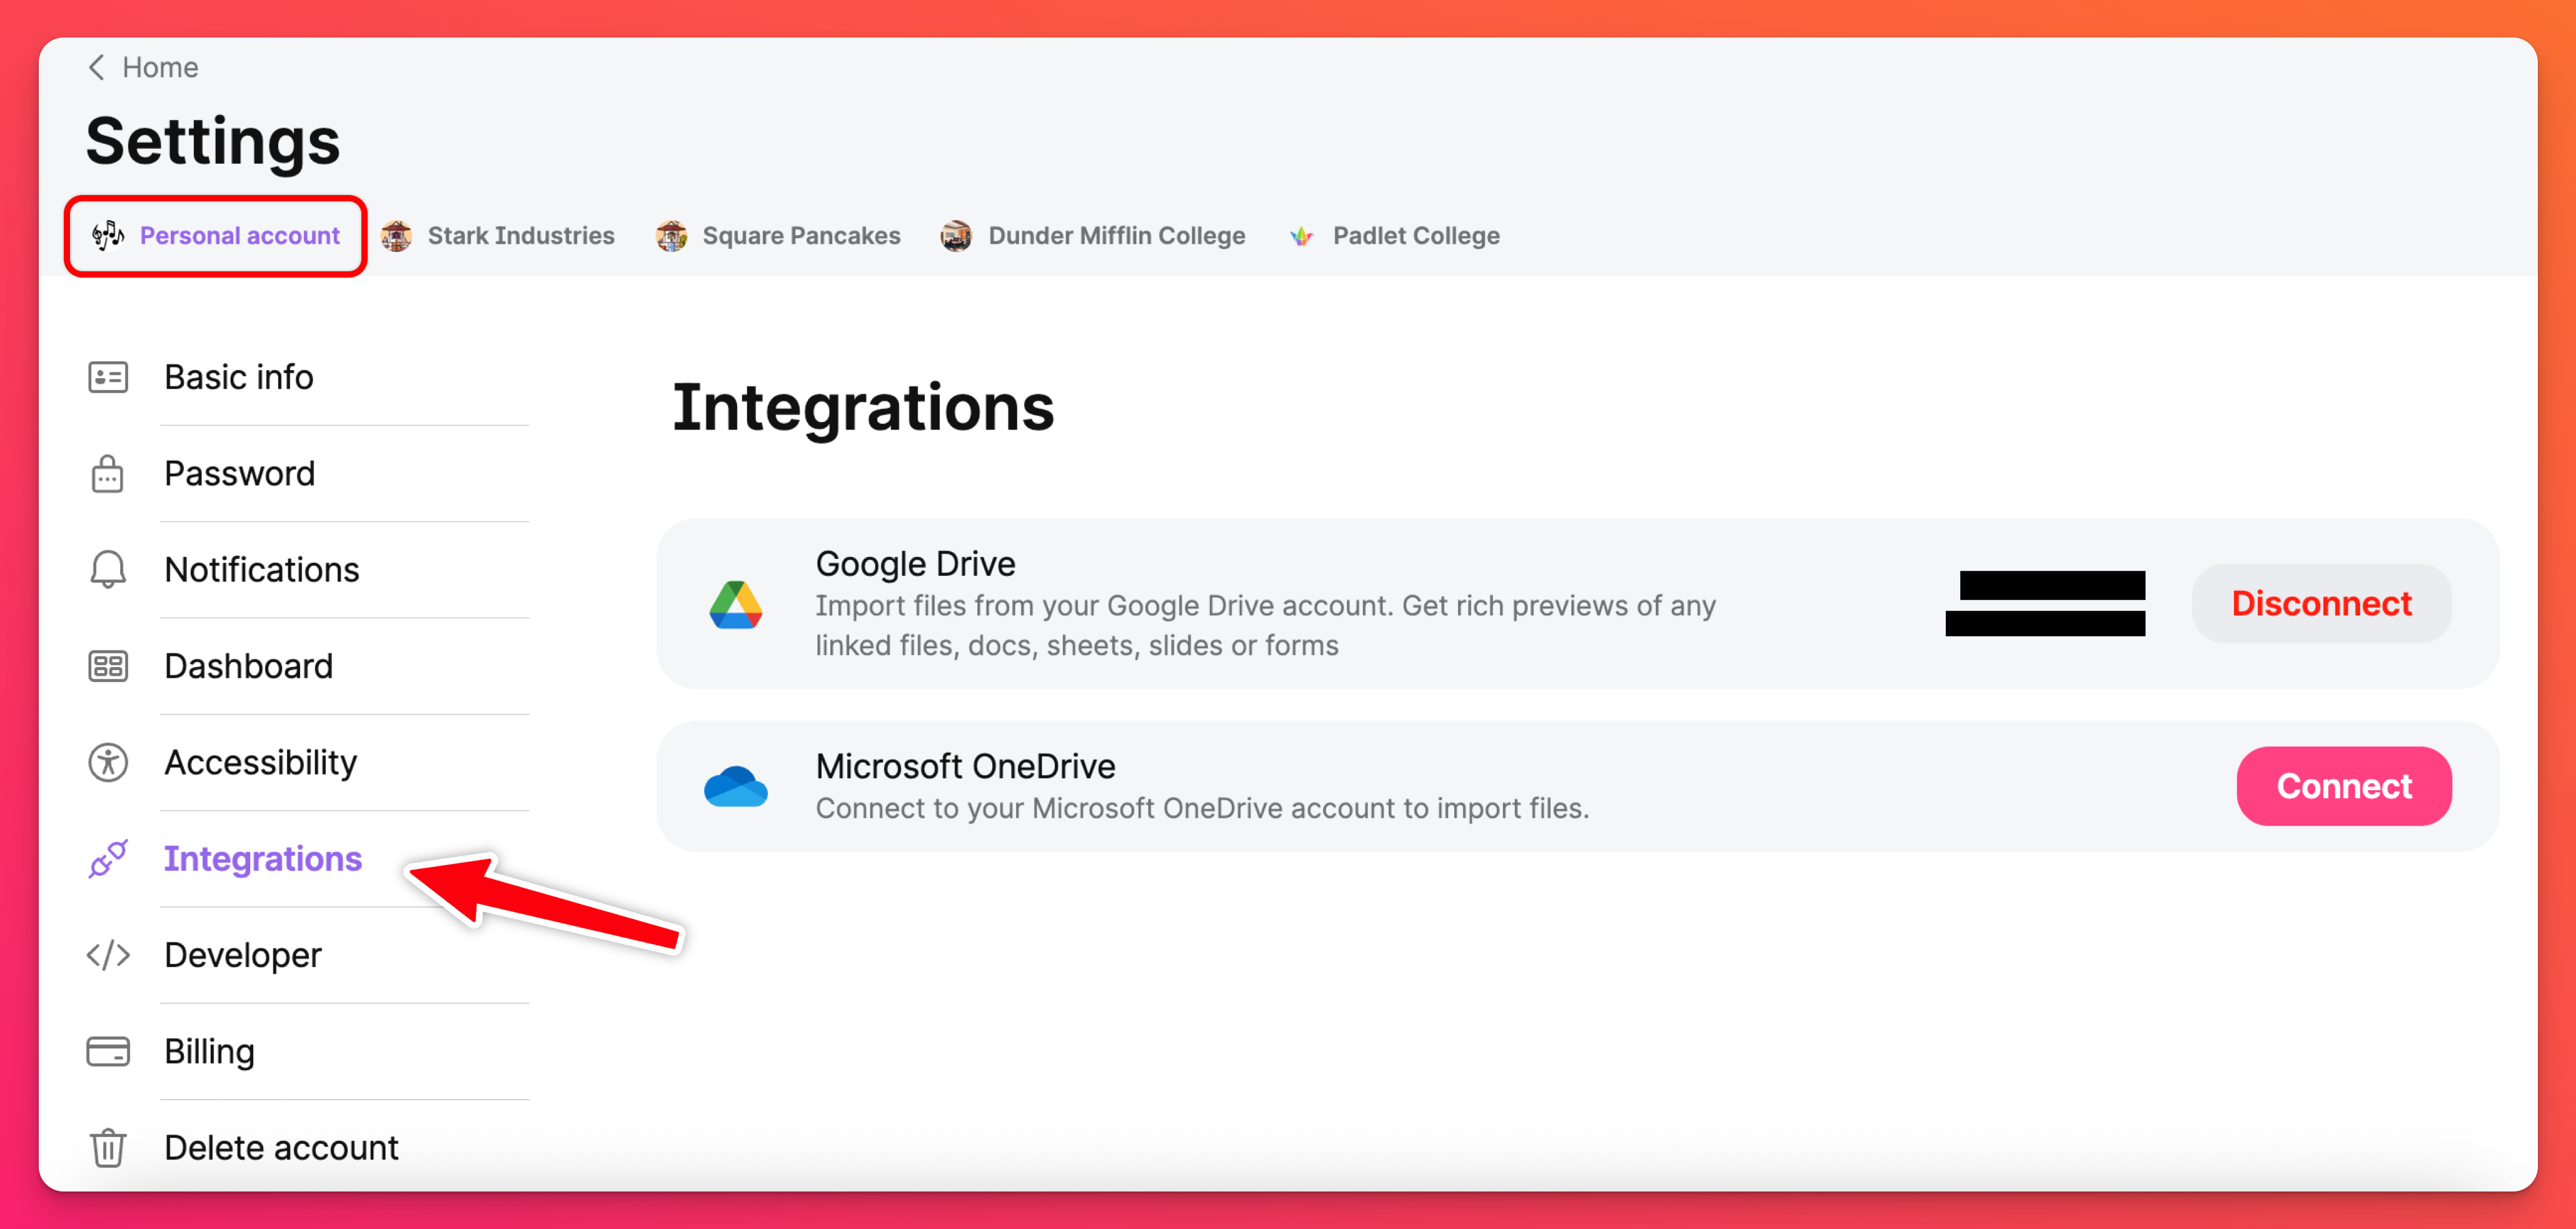The image size is (2576, 1229).
Task: Click the Accessibility person icon
Action: click(x=107, y=763)
